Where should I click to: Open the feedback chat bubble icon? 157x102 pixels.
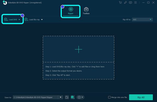click(130, 3)
